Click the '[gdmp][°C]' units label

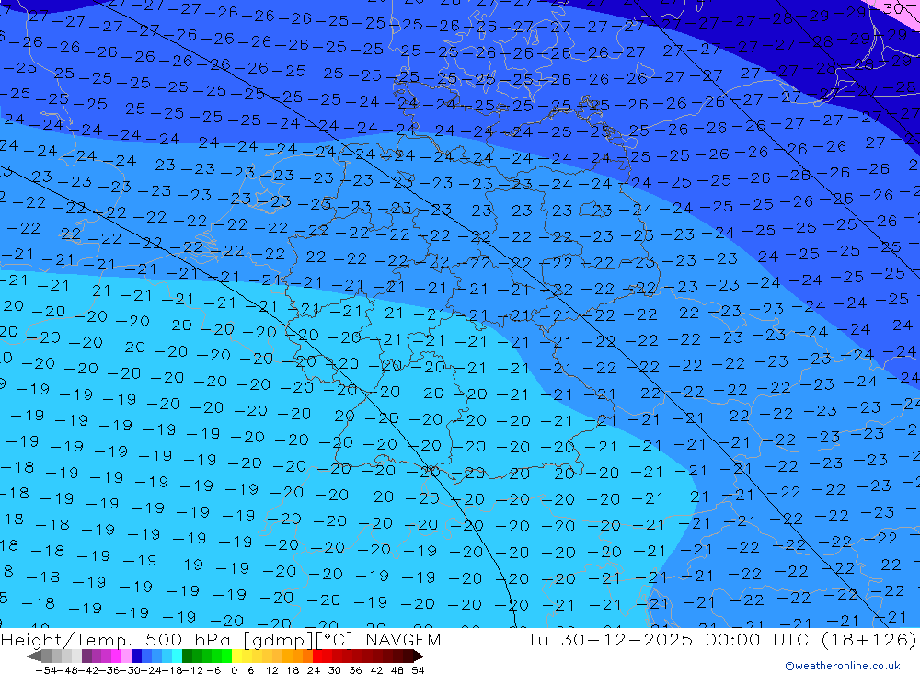(299, 640)
